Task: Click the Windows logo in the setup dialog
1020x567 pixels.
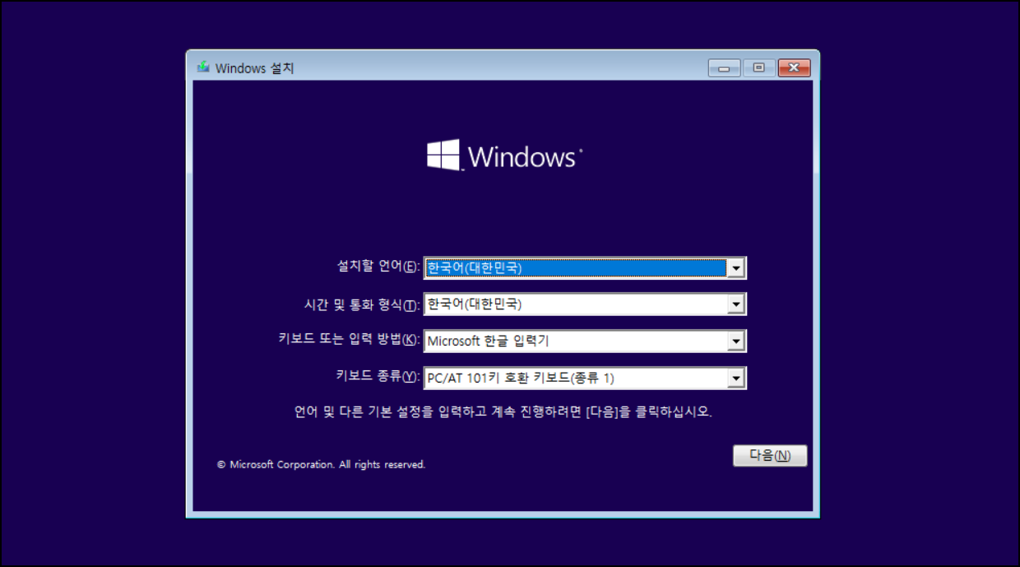Action: pyautogui.click(x=504, y=155)
